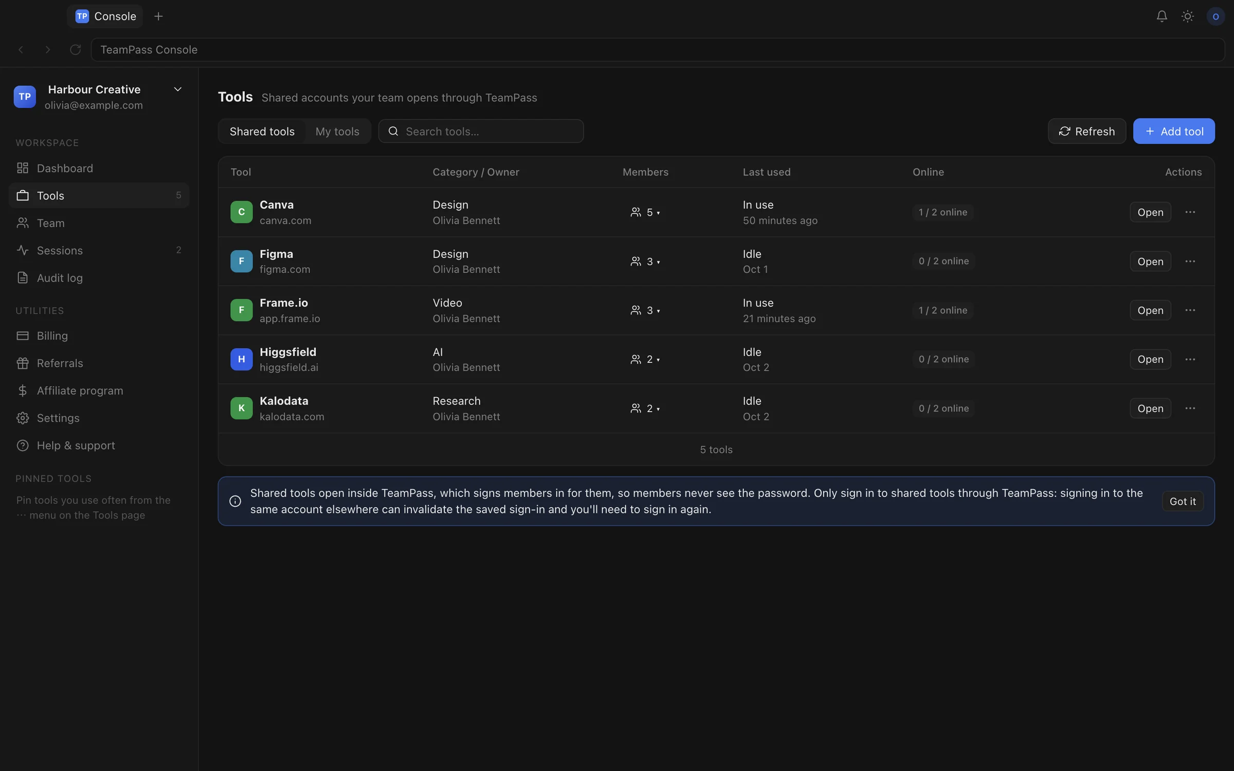Open more actions menu for Higgsfield

click(x=1190, y=359)
